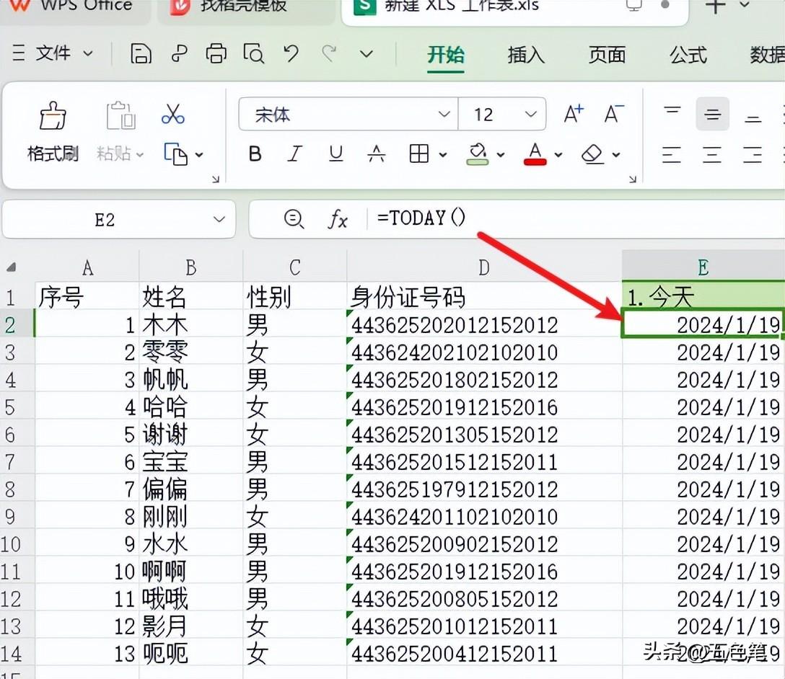The width and height of the screenshot is (785, 679).
Task: Click the Save icon in quick toolbar
Action: (141, 53)
